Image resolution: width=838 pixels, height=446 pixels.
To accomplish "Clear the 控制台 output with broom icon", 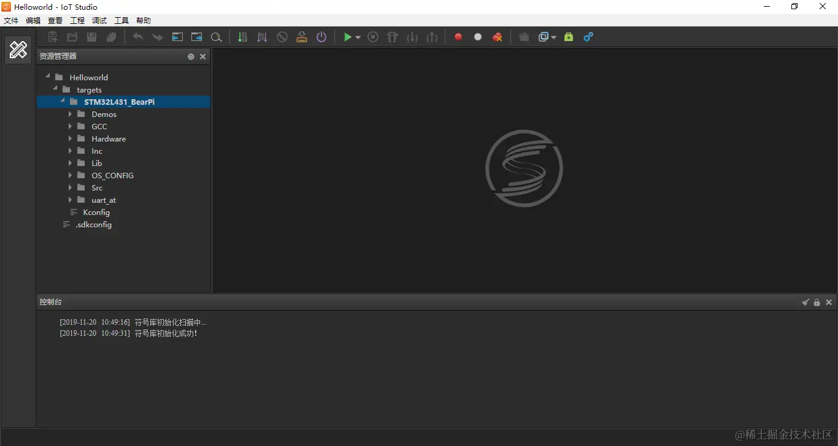I will 805,302.
